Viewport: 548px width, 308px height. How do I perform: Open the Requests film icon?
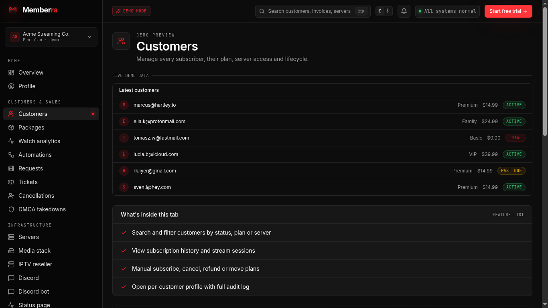[x=11, y=168]
